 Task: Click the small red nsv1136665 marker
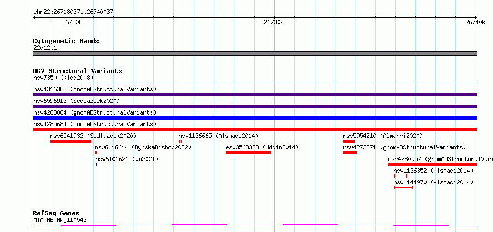pos(180,141)
